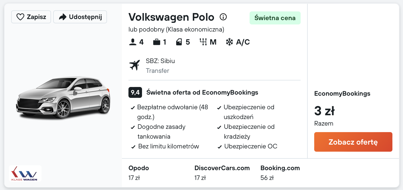This screenshot has width=403, height=190.
Task: Click the Volkswagen Polo car image
Action: point(63,97)
